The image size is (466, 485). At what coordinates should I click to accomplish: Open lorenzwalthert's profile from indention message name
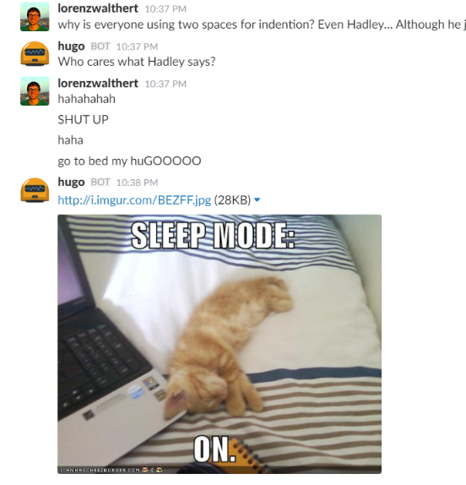click(x=98, y=8)
